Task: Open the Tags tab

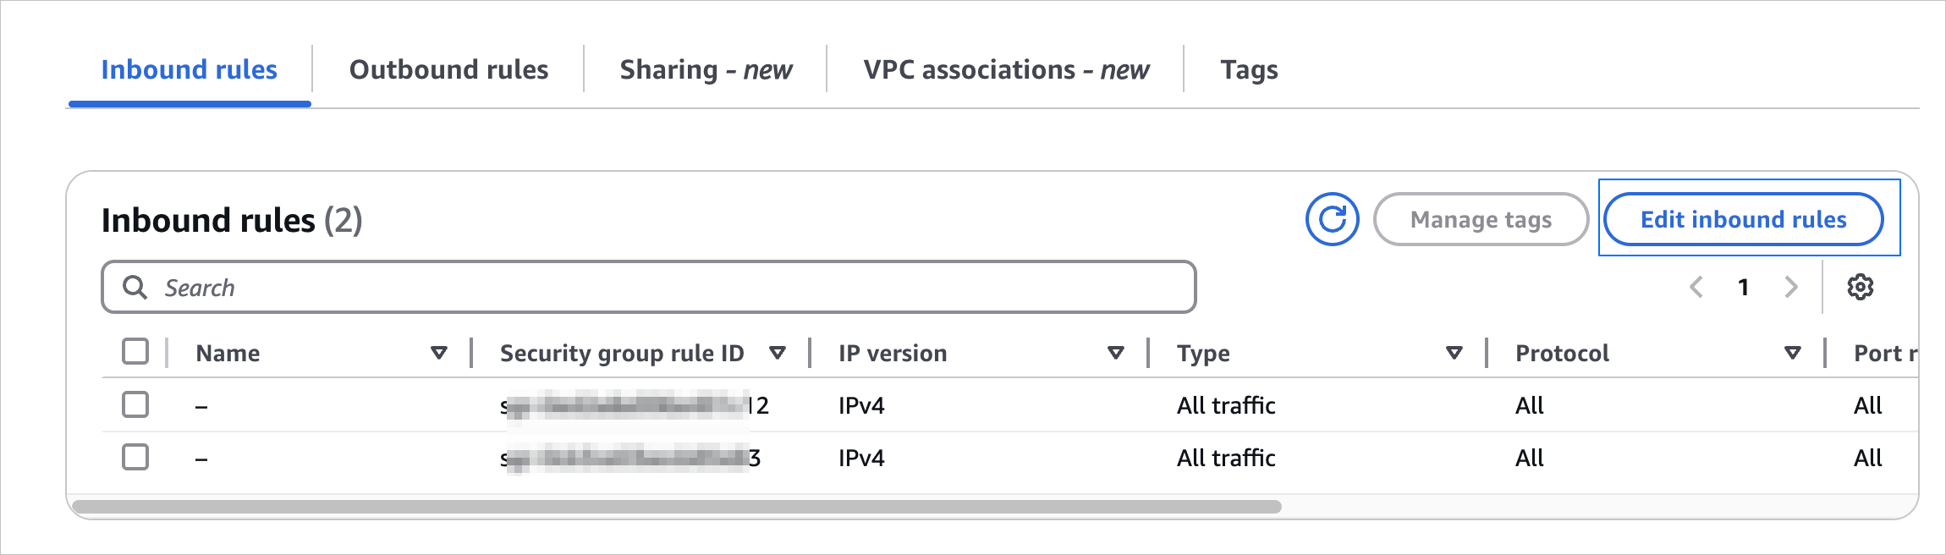Action: 1249,69
